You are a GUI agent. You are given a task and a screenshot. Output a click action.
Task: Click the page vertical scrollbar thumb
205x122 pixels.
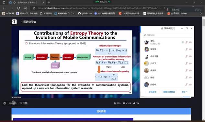(204, 23)
